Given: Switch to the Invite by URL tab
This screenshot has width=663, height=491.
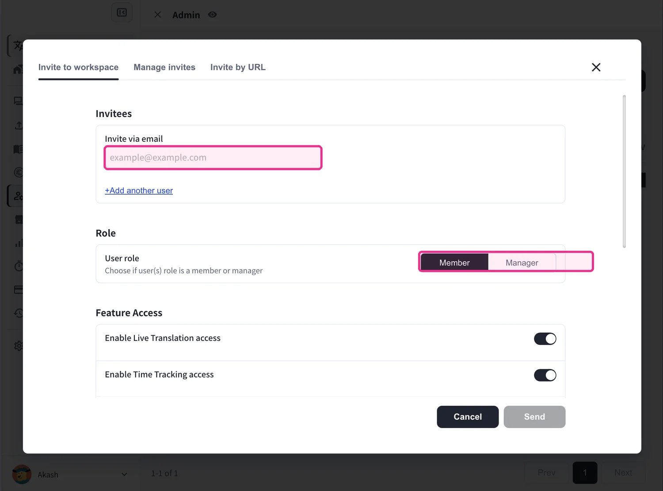Looking at the screenshot, I should [x=238, y=67].
